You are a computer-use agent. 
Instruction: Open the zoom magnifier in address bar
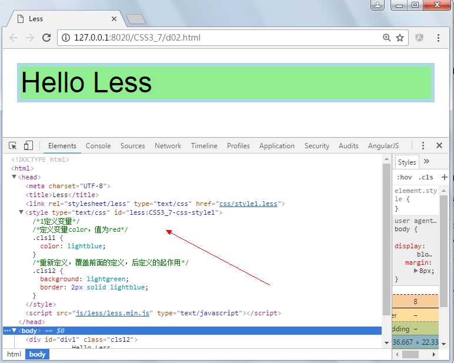pyautogui.click(x=386, y=38)
